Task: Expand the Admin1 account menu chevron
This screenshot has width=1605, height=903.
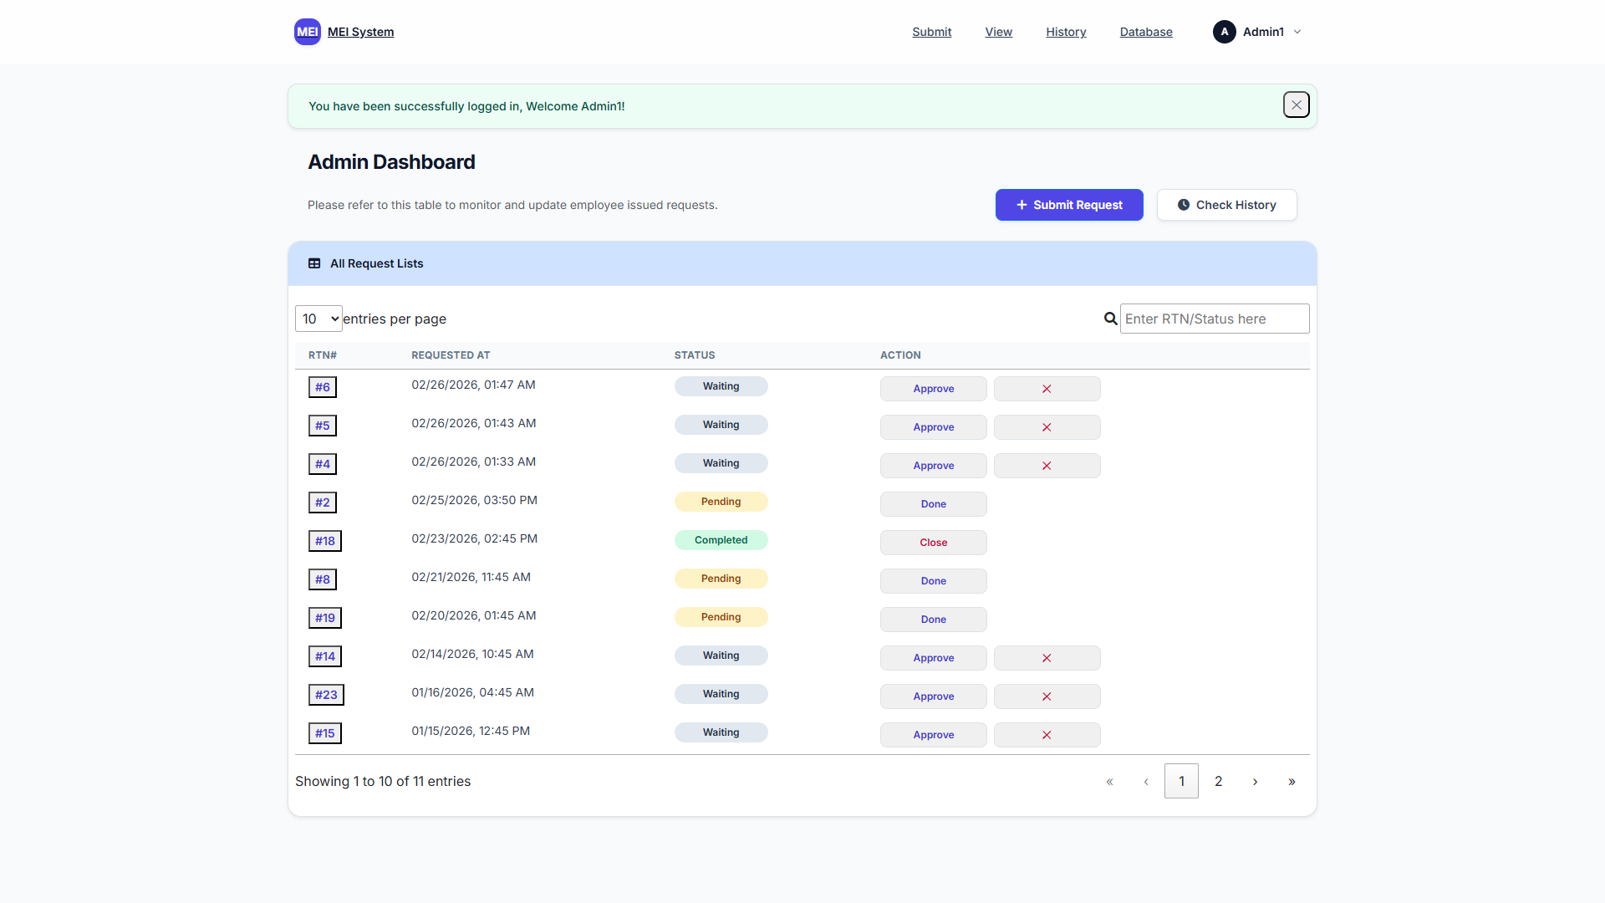Action: [x=1297, y=32]
